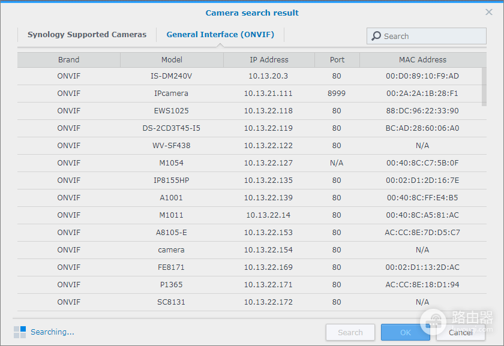
Task: Click the magnifier icon in search box
Action: coord(376,36)
